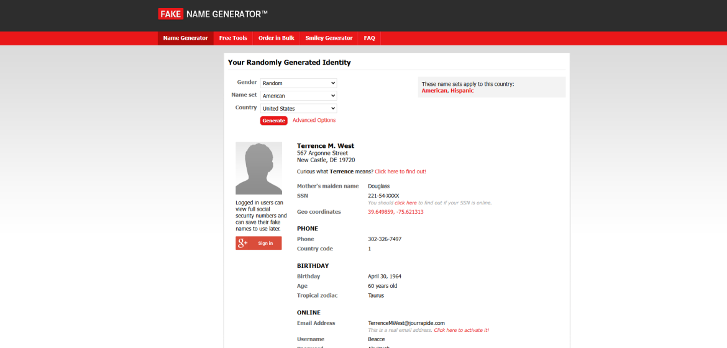Click the Hispanic name set link
This screenshot has width=727, height=348.
click(x=462, y=91)
